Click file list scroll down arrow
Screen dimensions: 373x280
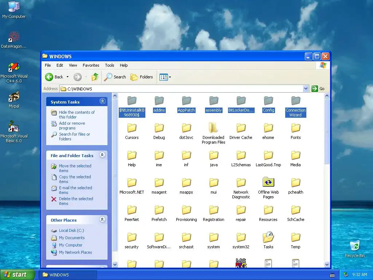point(327,264)
